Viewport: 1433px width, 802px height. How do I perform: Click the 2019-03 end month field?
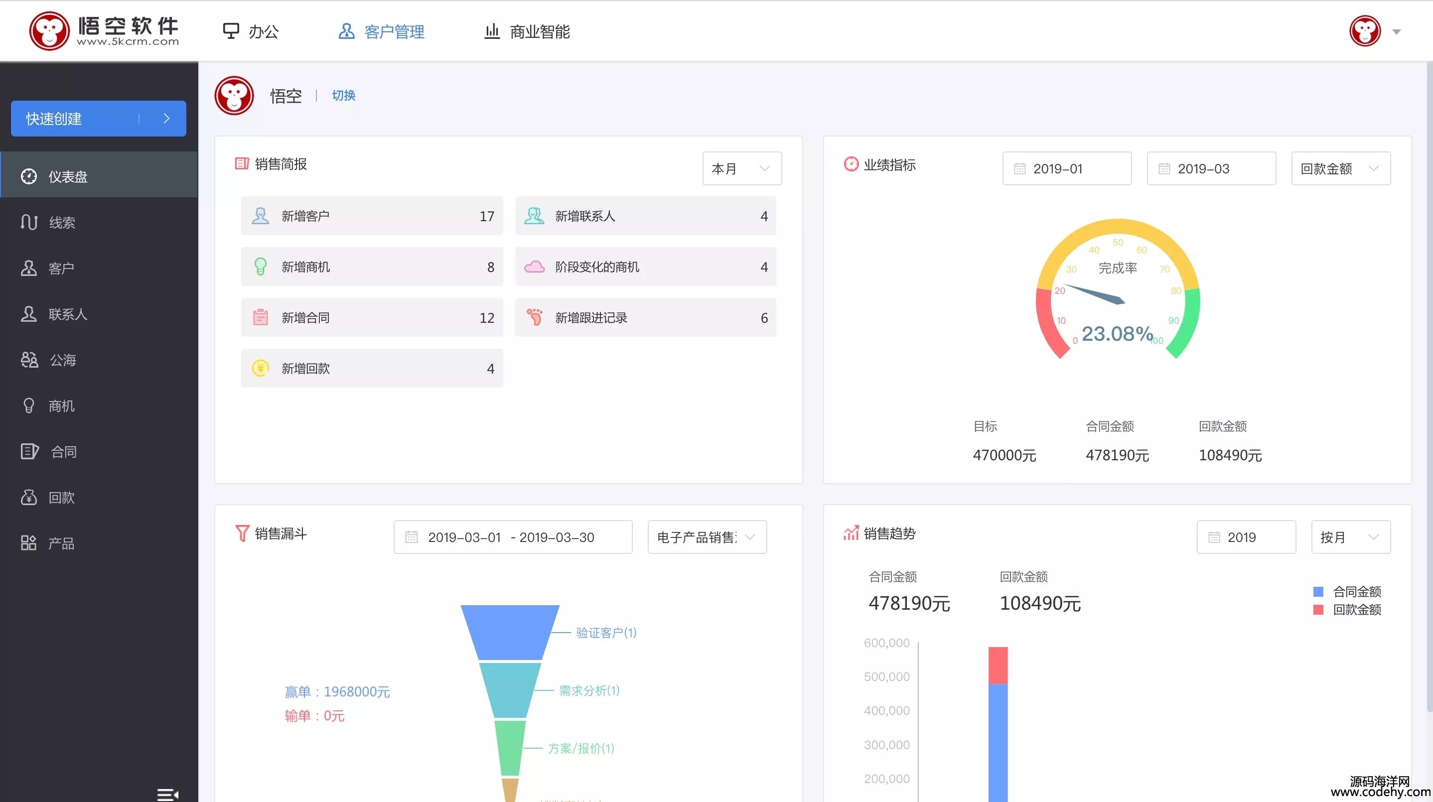[1211, 168]
